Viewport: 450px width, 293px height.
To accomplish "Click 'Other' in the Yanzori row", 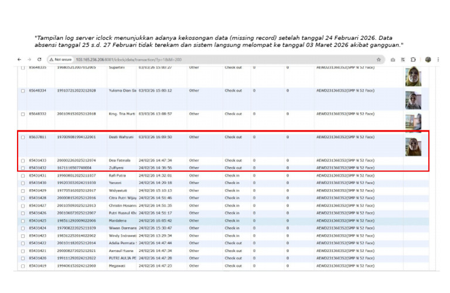I will pyautogui.click(x=194, y=182).
